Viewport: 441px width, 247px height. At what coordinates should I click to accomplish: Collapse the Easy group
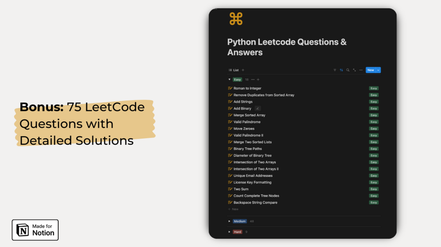pyautogui.click(x=229, y=80)
